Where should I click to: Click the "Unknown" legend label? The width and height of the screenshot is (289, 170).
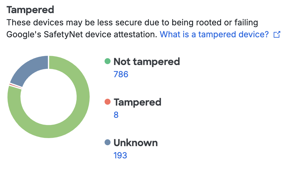(x=136, y=143)
